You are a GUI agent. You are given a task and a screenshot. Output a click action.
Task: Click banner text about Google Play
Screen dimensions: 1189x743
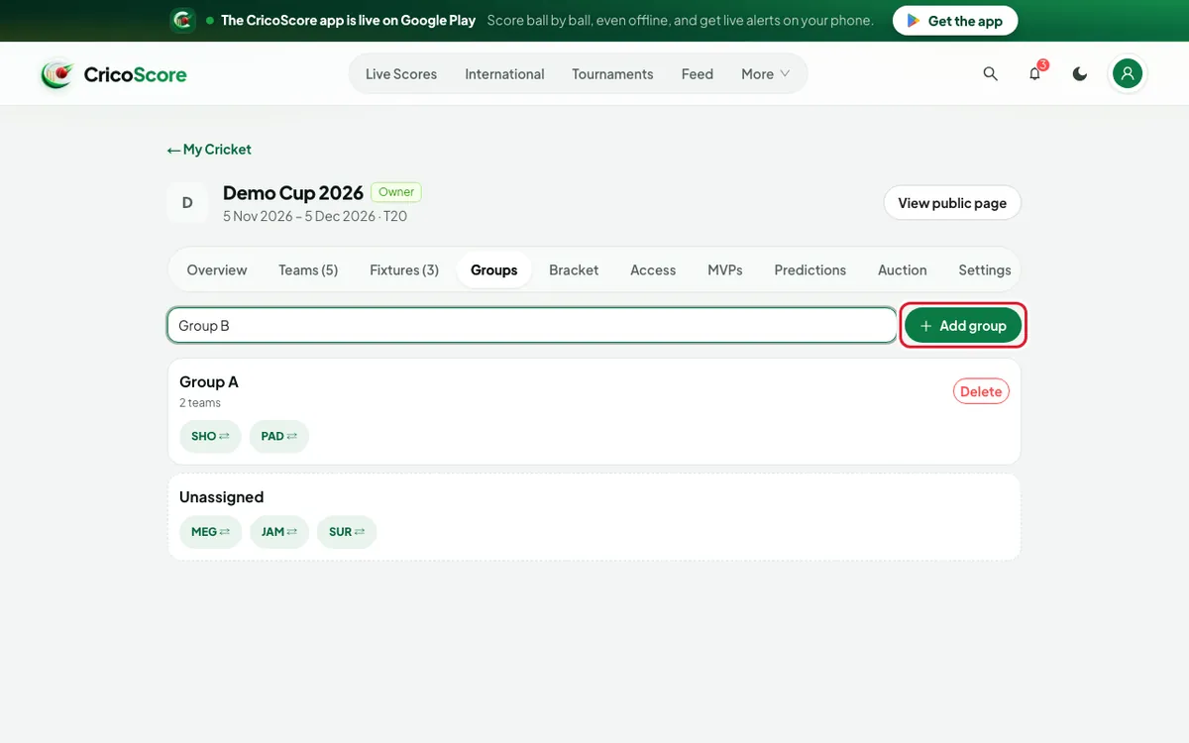point(348,21)
